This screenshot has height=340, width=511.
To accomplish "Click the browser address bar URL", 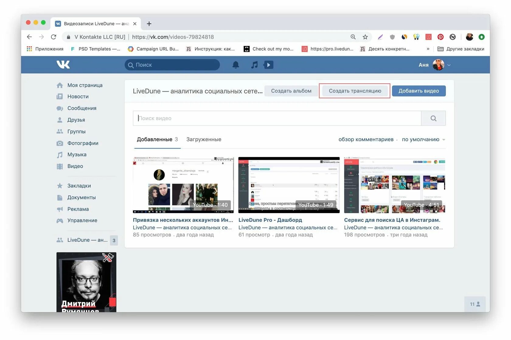I will click(x=173, y=37).
